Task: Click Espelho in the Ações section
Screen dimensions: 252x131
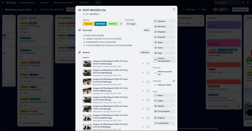Action: pos(164,106)
